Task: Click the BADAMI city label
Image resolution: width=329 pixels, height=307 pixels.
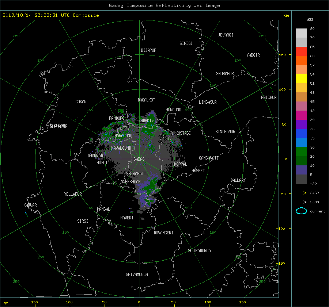Action: click(145, 120)
